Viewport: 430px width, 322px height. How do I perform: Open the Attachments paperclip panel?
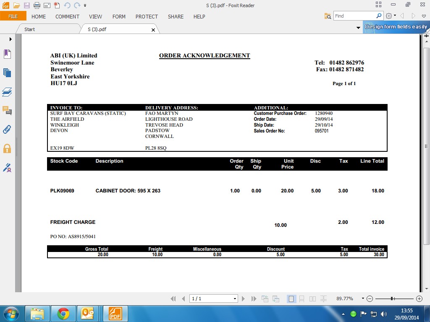7,129
